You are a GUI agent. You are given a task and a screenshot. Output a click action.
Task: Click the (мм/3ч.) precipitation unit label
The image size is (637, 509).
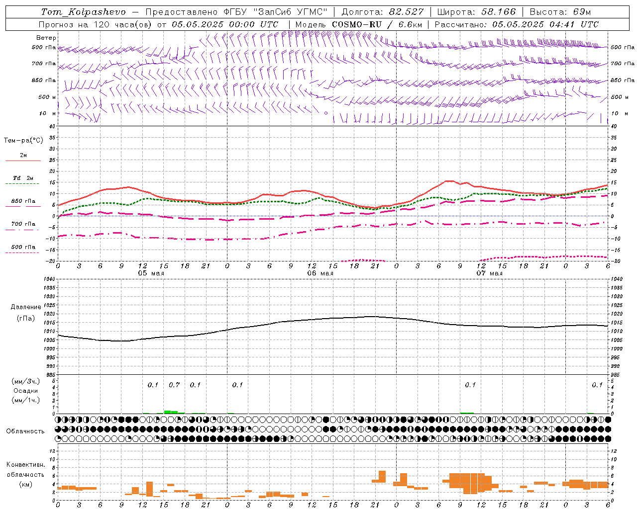click(x=25, y=381)
